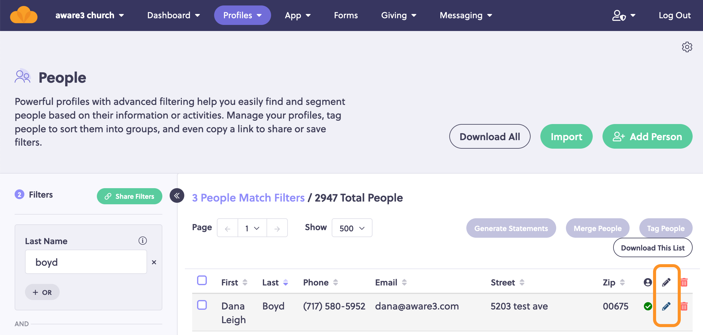Collapse the filters panel with double-chevron icon
703x335 pixels.
coord(177,195)
